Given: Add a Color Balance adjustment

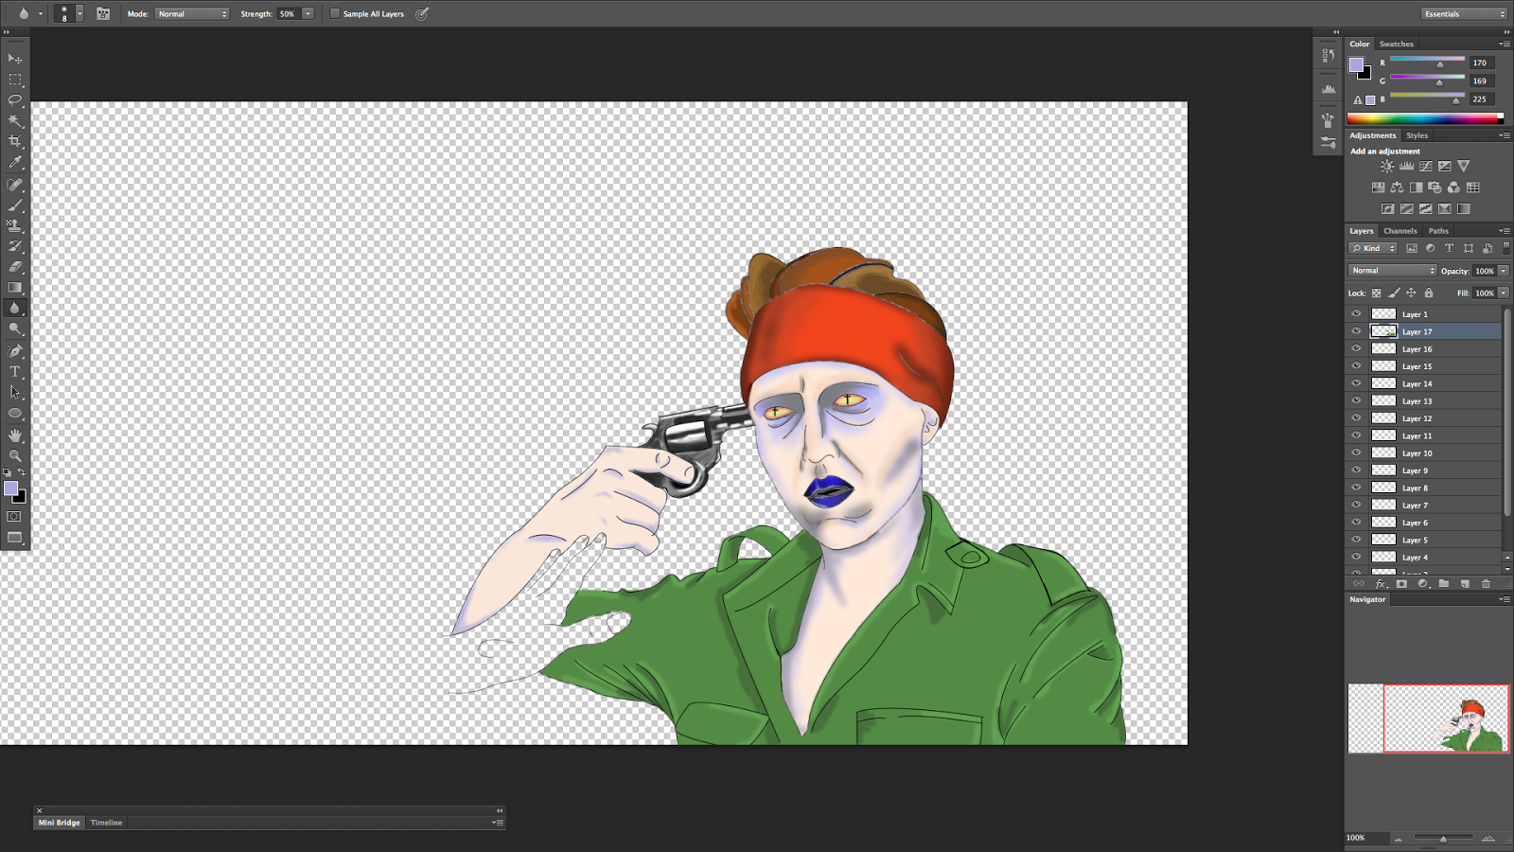Looking at the screenshot, I should [x=1397, y=187].
